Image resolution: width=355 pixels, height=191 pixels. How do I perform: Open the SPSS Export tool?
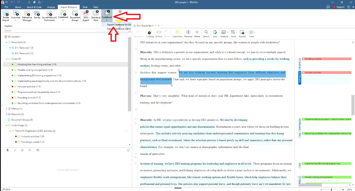pos(86,16)
